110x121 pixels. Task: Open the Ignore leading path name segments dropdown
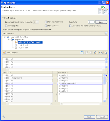38,22
